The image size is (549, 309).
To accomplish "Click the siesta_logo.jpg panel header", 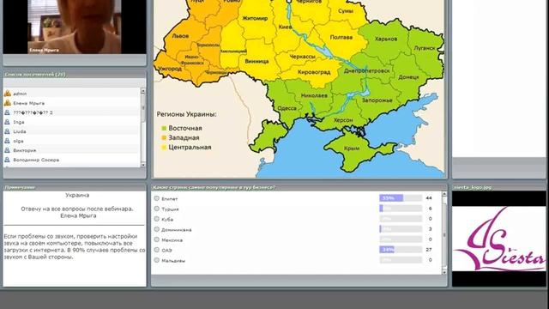I will (499, 187).
